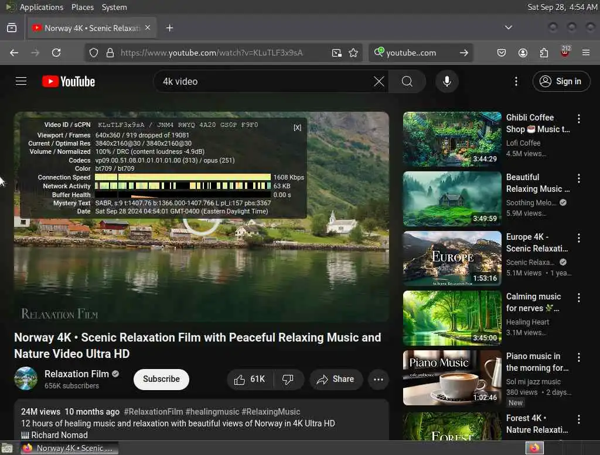Dislike this video
This screenshot has width=600, height=455.
pyautogui.click(x=288, y=380)
